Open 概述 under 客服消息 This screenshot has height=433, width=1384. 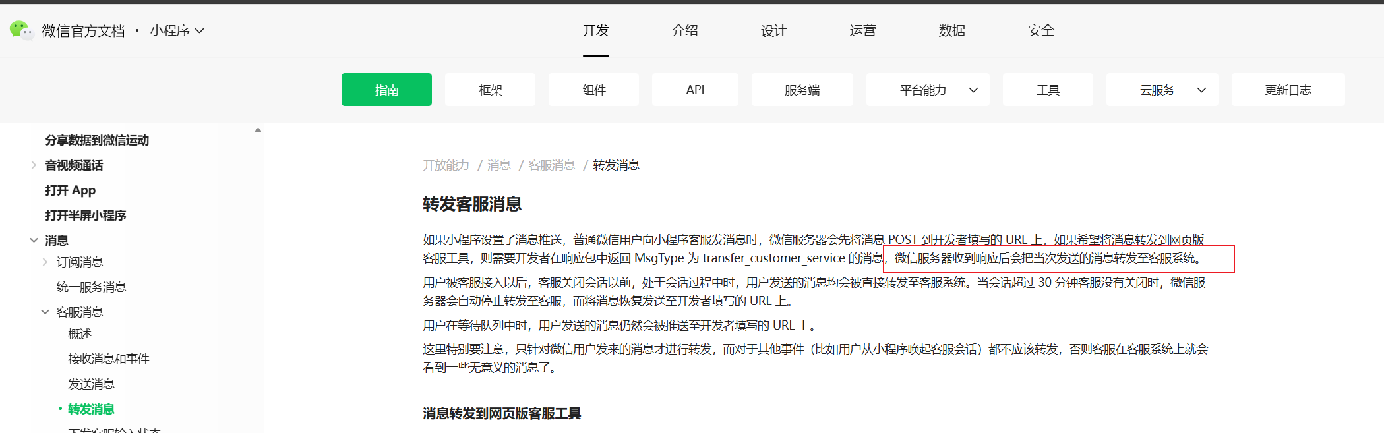coord(80,334)
